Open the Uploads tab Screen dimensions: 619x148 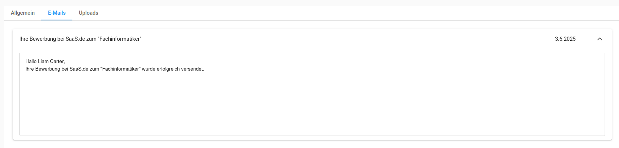point(89,13)
